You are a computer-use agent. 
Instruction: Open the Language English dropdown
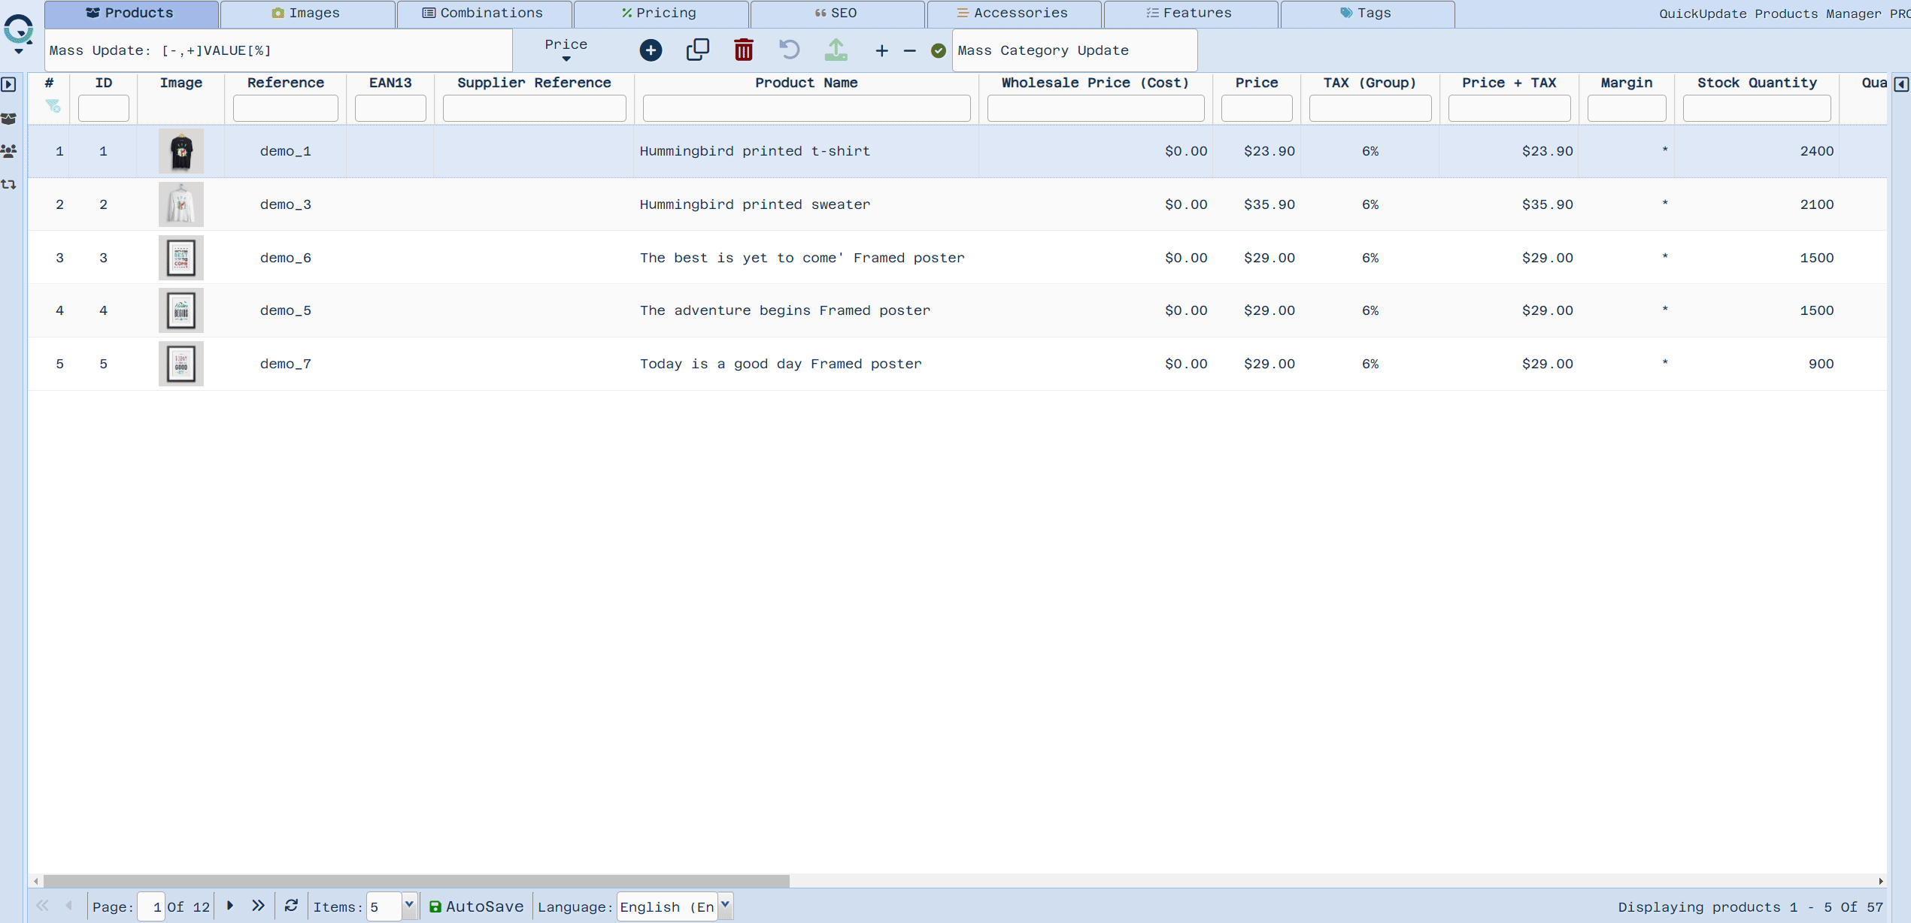[x=725, y=906]
